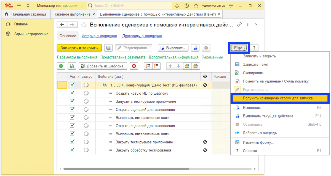
Task: Uncheck activity for the first Открыть сценарий для выполнения row
Action: point(72,109)
